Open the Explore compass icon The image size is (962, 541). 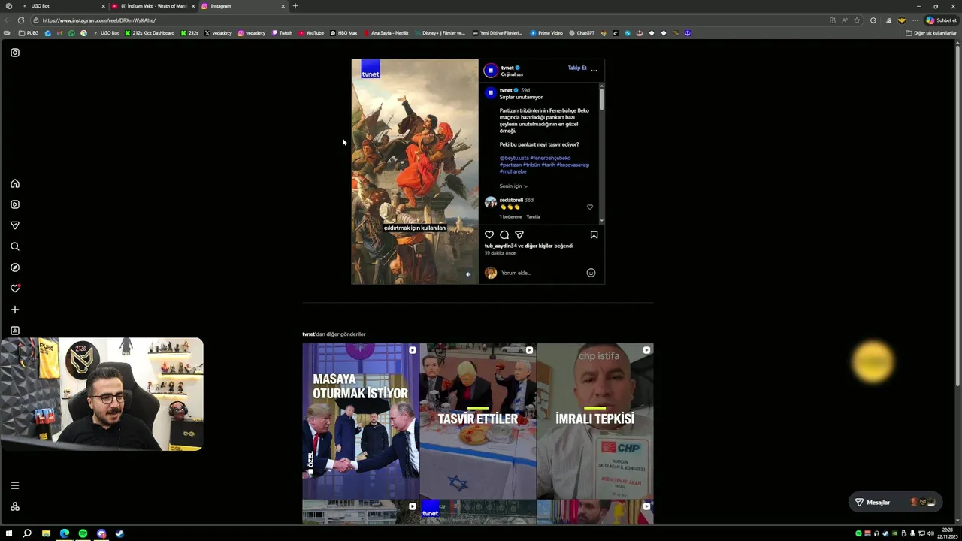click(x=15, y=267)
